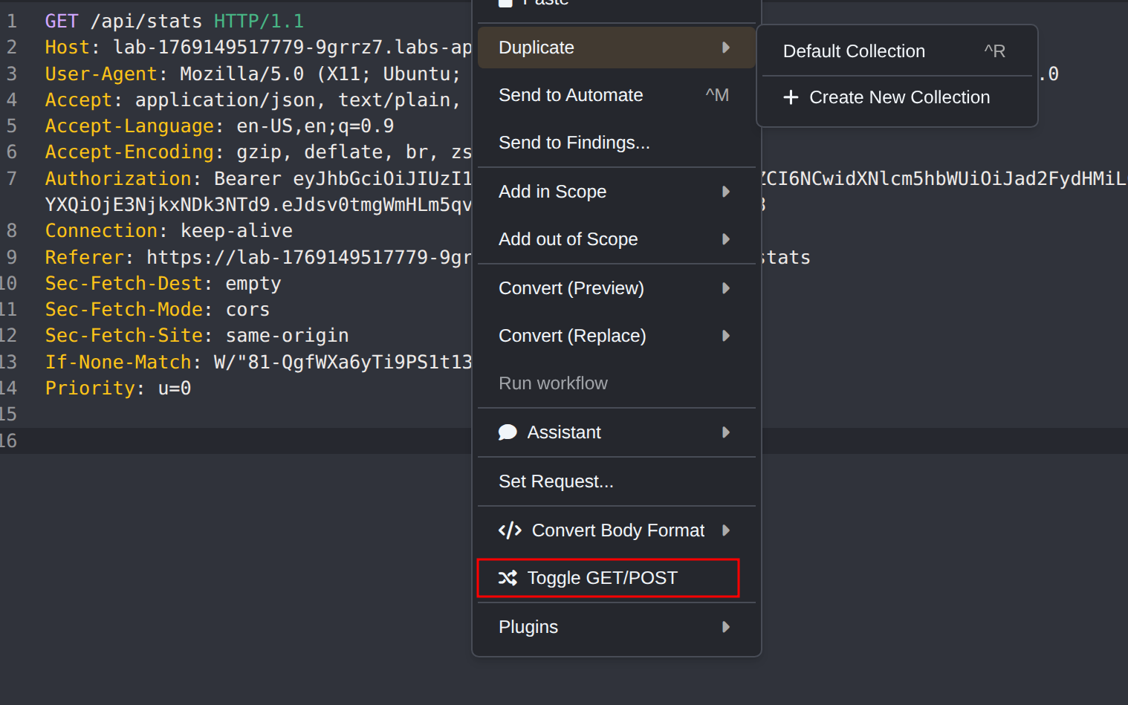Expand the Plugins submenu arrow
The width and height of the screenshot is (1128, 705).
coord(726,627)
